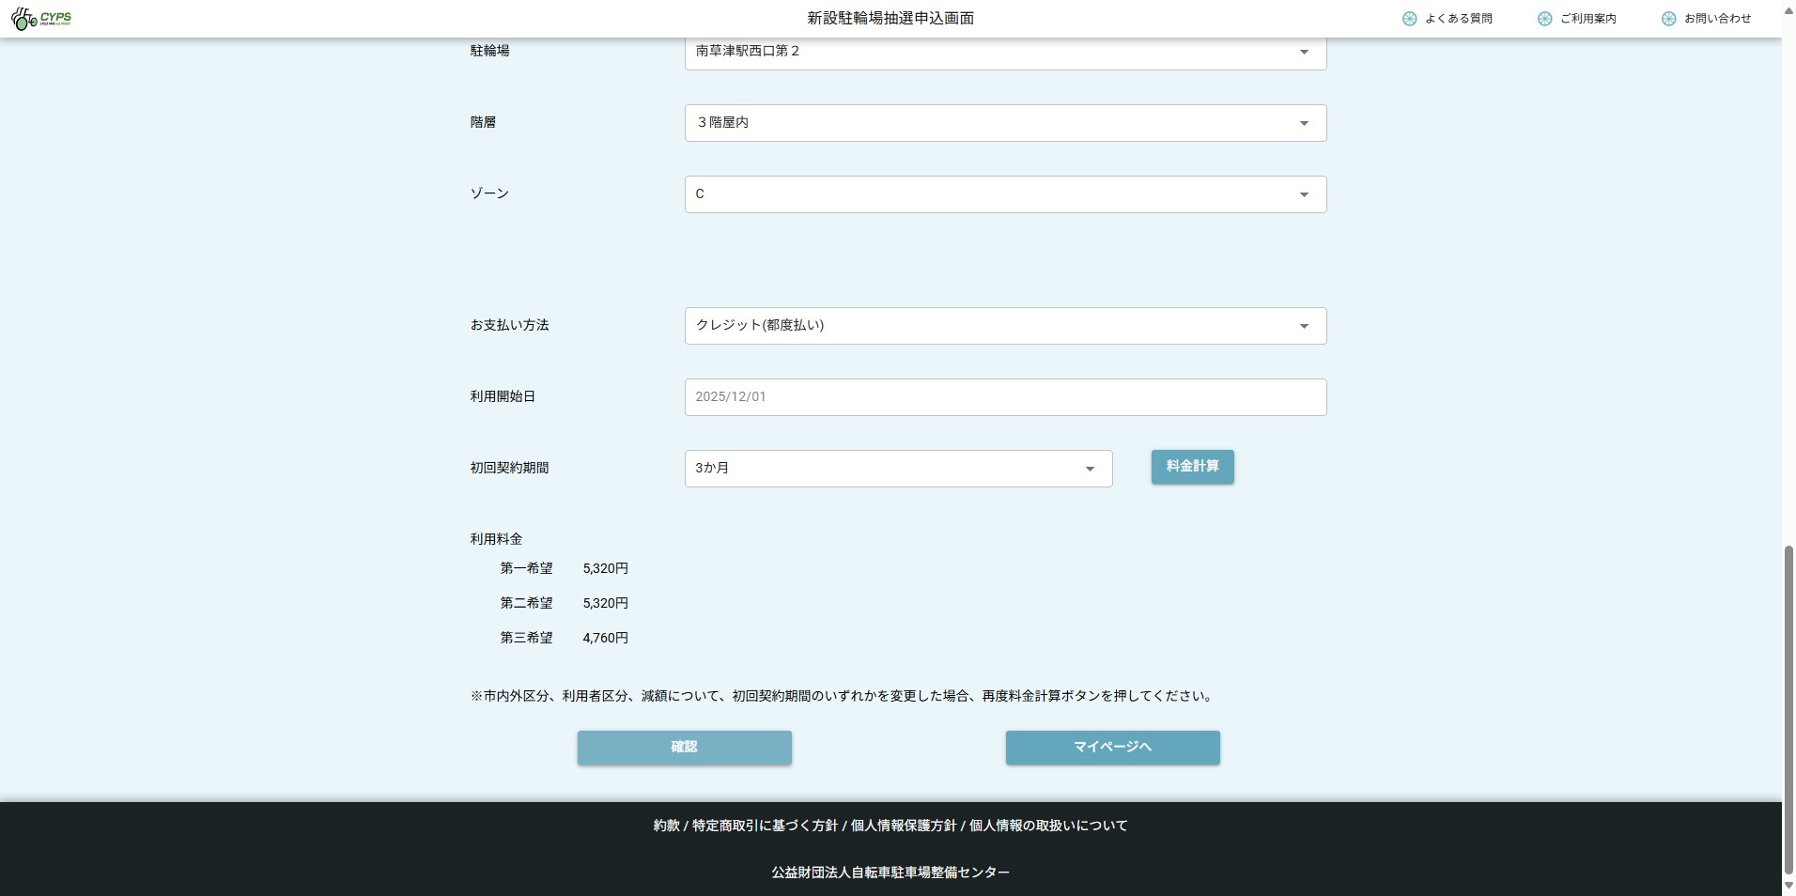Screen dimensions: 1796x896
Task: Expand the 駐輪場 dropdown showing 南草津駅西口第２
Action: pyautogui.click(x=1005, y=52)
